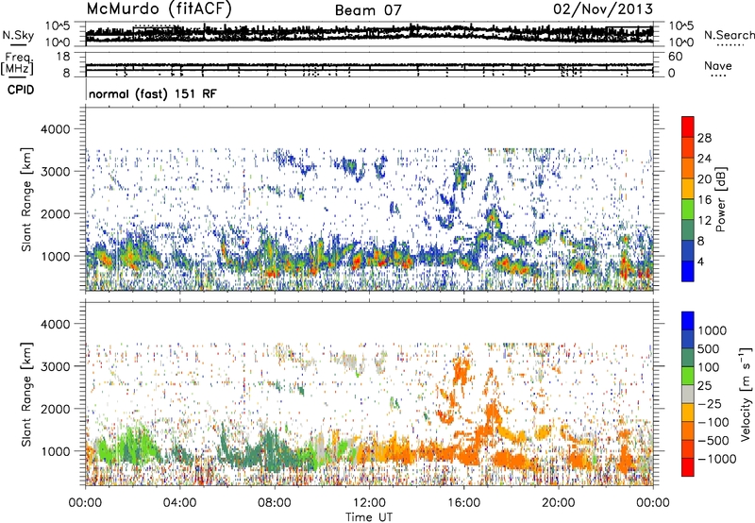Select the gray Velocity colorbar segment between 25 and -25
The height and width of the screenshot is (523, 755).
coord(688,394)
